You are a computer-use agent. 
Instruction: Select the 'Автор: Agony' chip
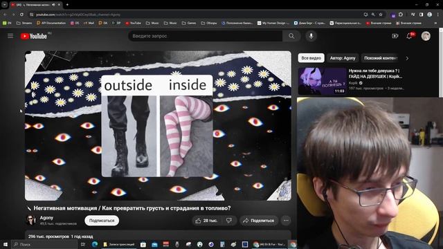point(343,58)
